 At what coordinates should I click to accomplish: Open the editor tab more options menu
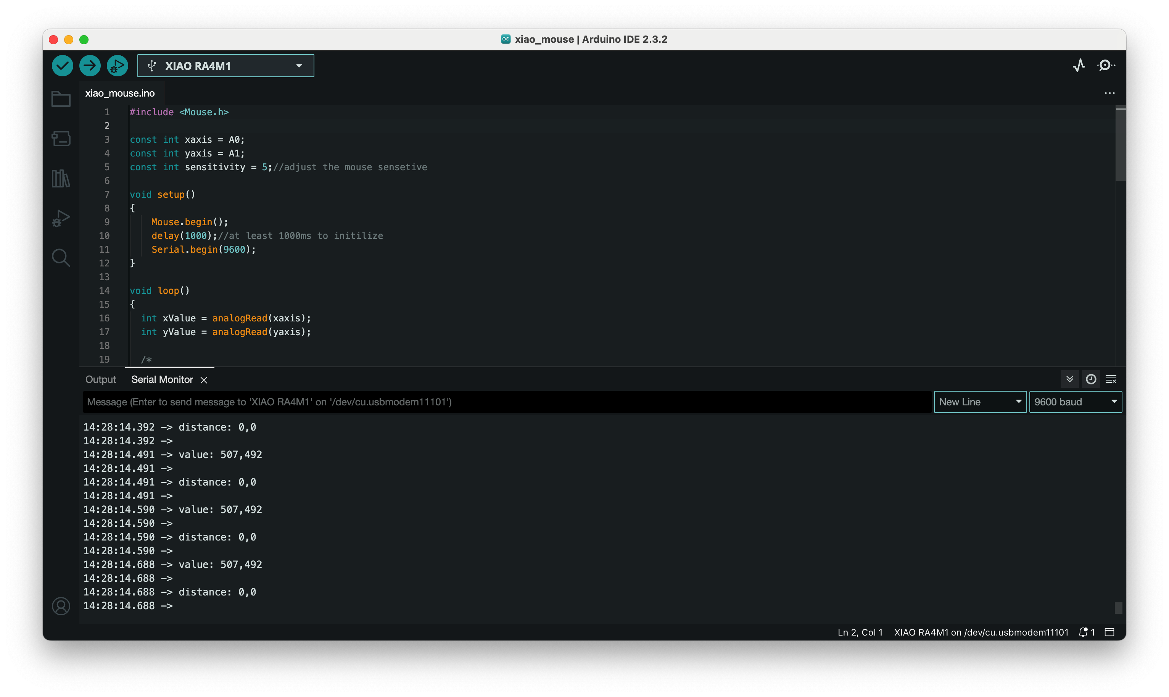tap(1109, 93)
